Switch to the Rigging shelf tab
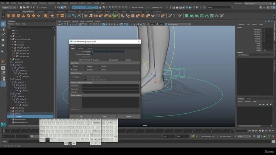 [x=50, y=12]
